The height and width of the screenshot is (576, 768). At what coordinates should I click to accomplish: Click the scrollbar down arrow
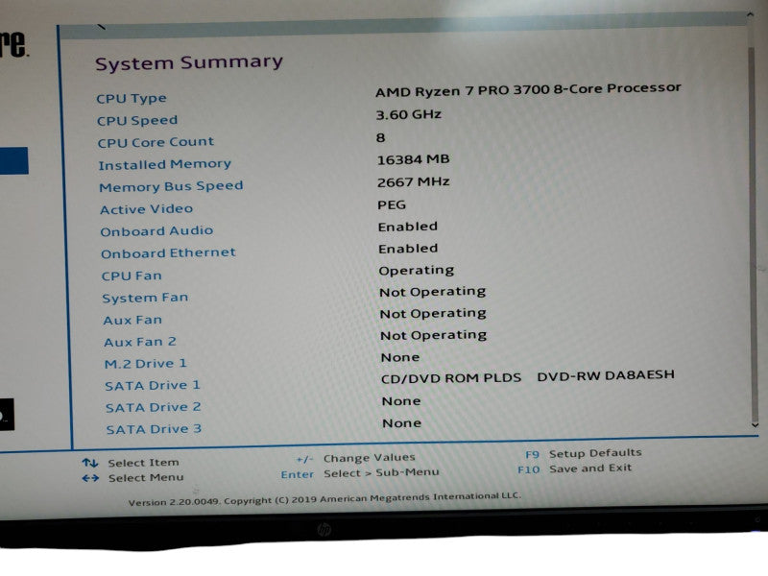756,424
